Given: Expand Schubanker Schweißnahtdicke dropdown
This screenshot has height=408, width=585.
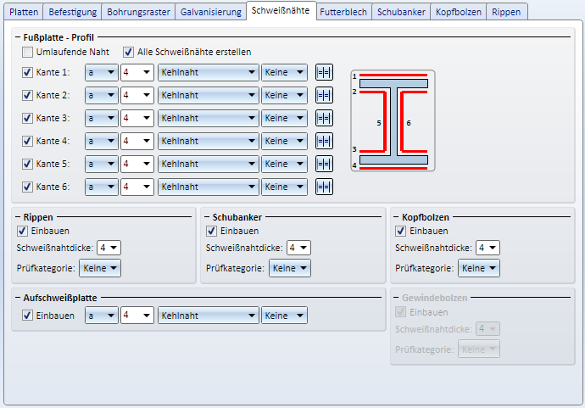Looking at the screenshot, I should coord(298,248).
